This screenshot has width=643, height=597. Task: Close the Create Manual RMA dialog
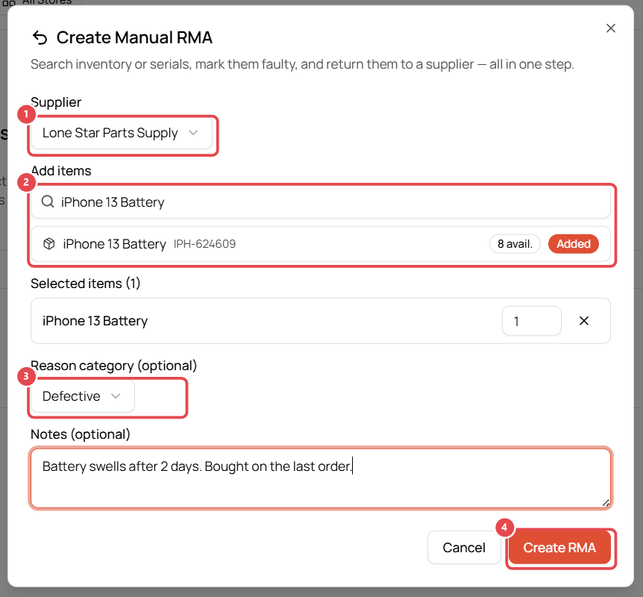[x=611, y=28]
